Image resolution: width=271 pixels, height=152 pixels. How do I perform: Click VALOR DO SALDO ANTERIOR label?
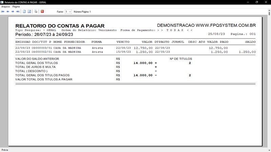[37, 59]
